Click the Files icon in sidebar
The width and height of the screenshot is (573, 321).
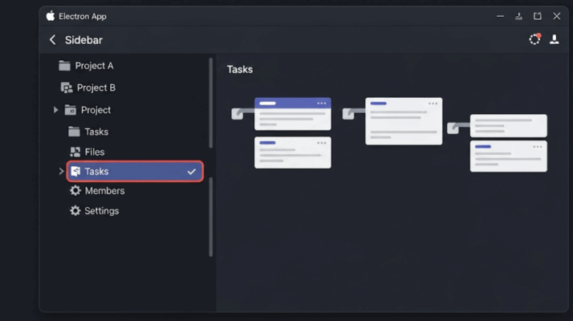(x=75, y=152)
